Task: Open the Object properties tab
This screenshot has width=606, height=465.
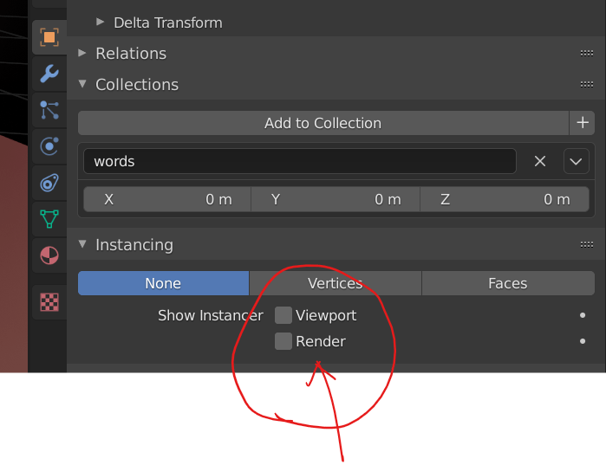Action: [49, 37]
